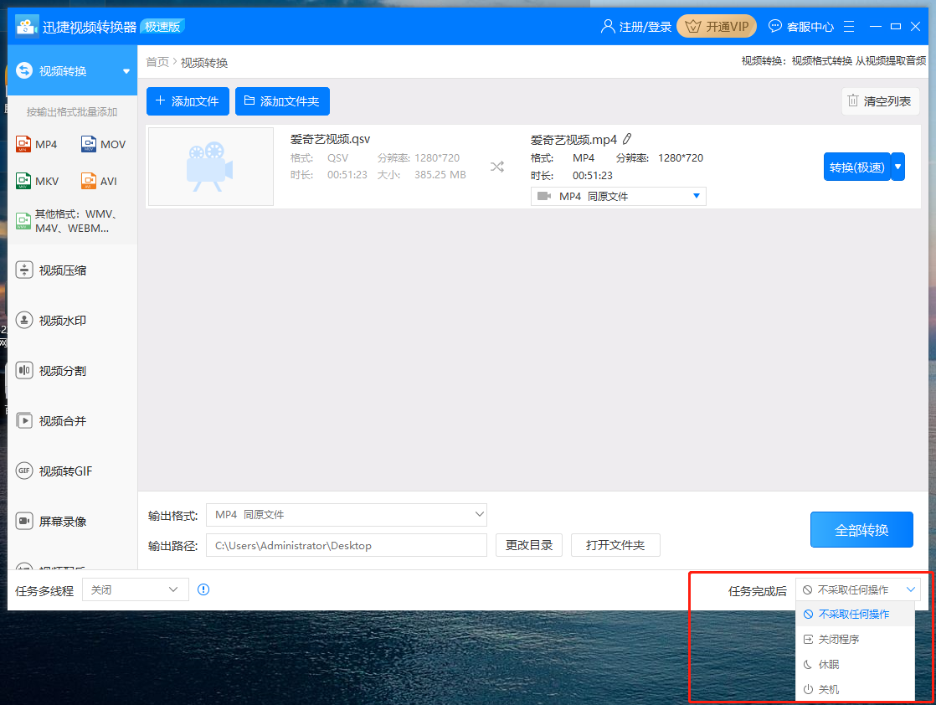Expand the arrow beside 转换(极速)
This screenshot has height=705, width=936.
[897, 167]
